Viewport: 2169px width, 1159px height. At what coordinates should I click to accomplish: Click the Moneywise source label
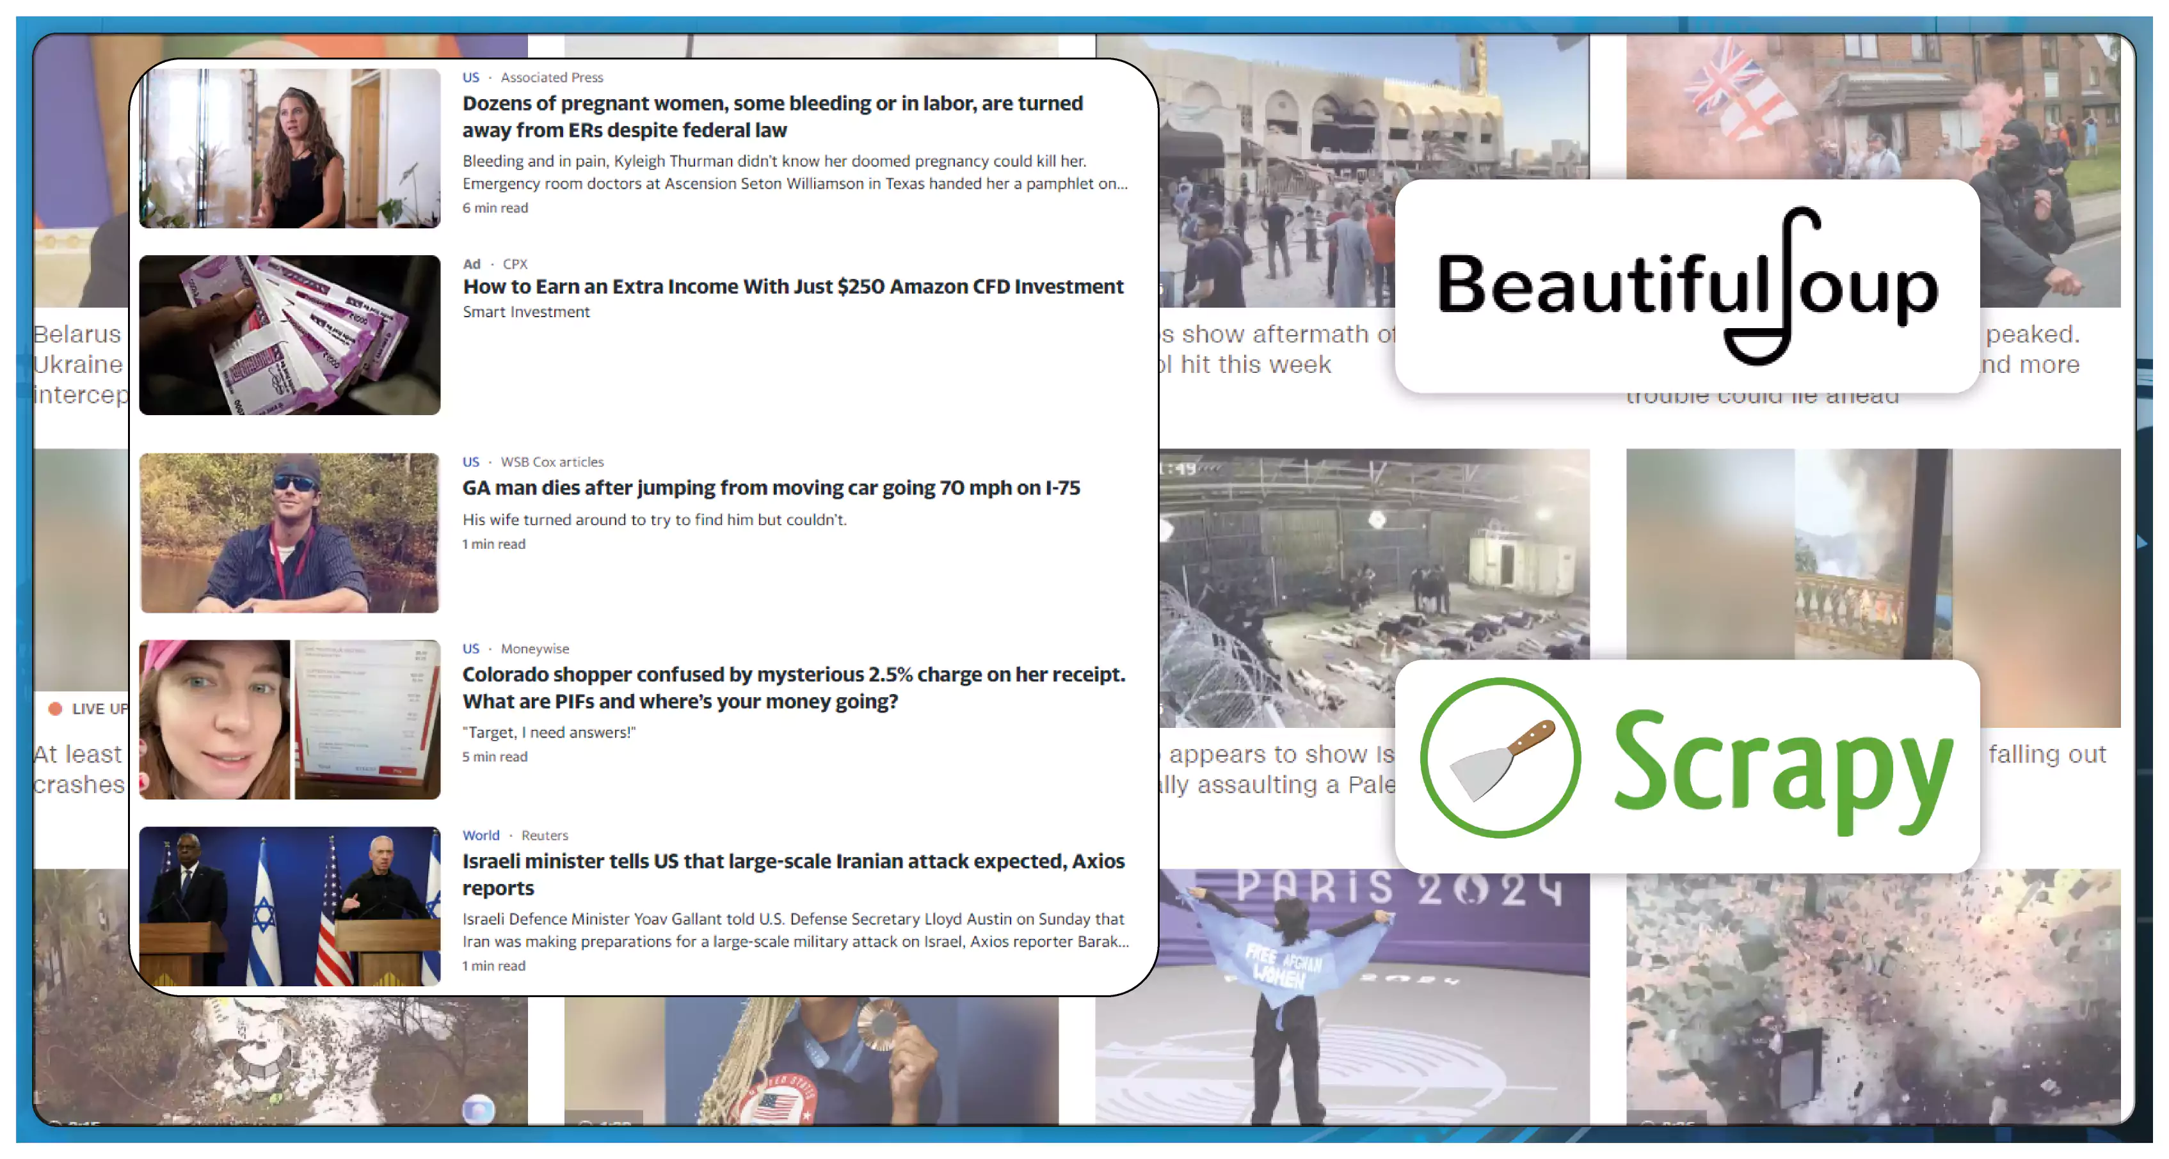tap(534, 649)
